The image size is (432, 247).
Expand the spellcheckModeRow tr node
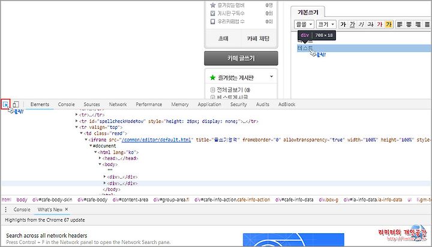pos(77,121)
